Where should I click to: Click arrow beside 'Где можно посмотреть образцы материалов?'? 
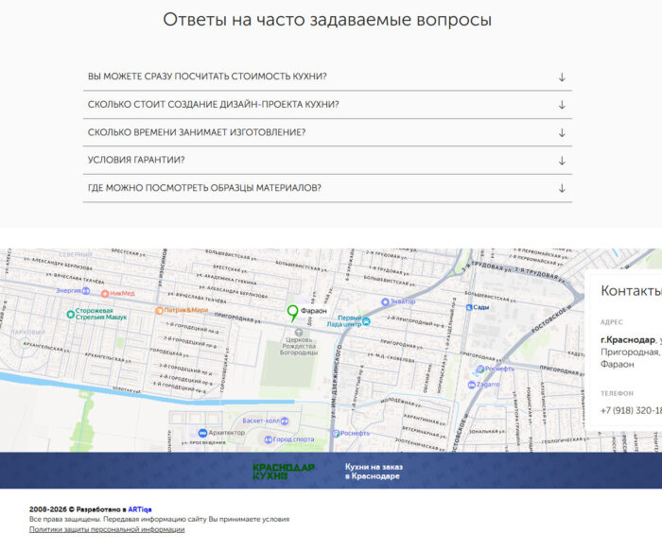tap(562, 188)
